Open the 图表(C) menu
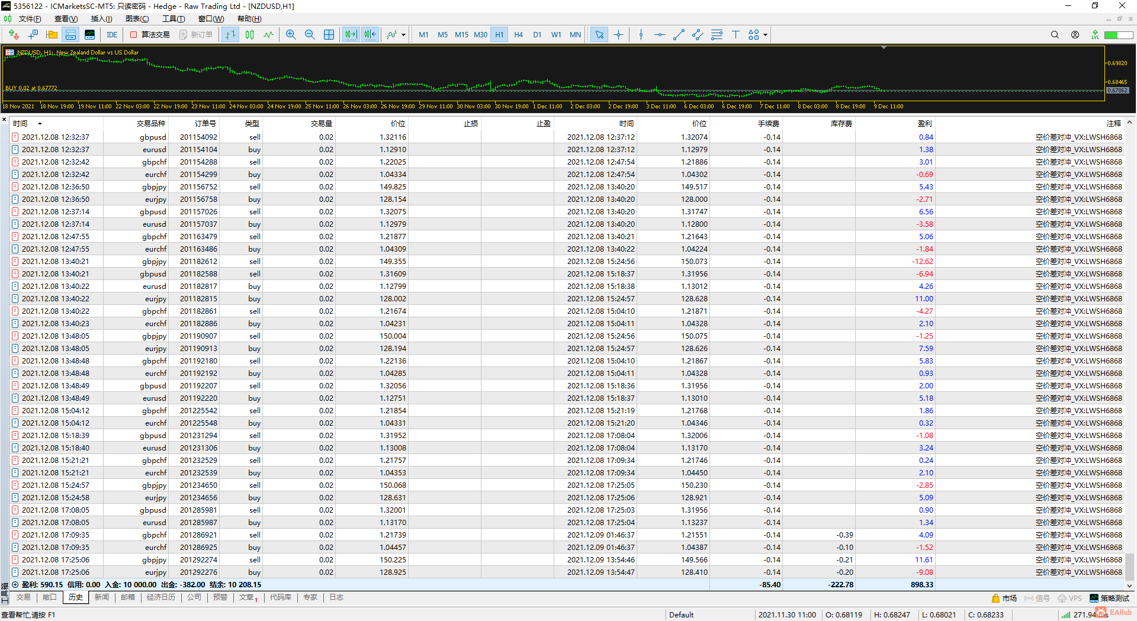 [137, 19]
